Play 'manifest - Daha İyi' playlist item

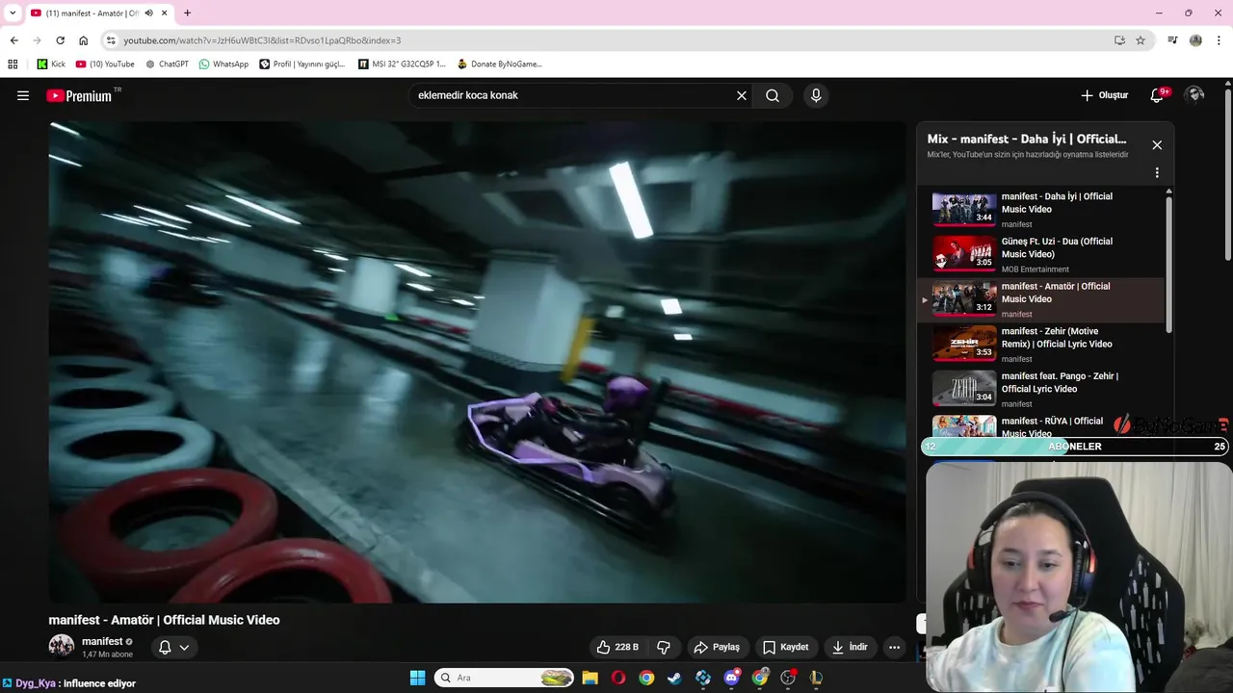(x=1041, y=209)
